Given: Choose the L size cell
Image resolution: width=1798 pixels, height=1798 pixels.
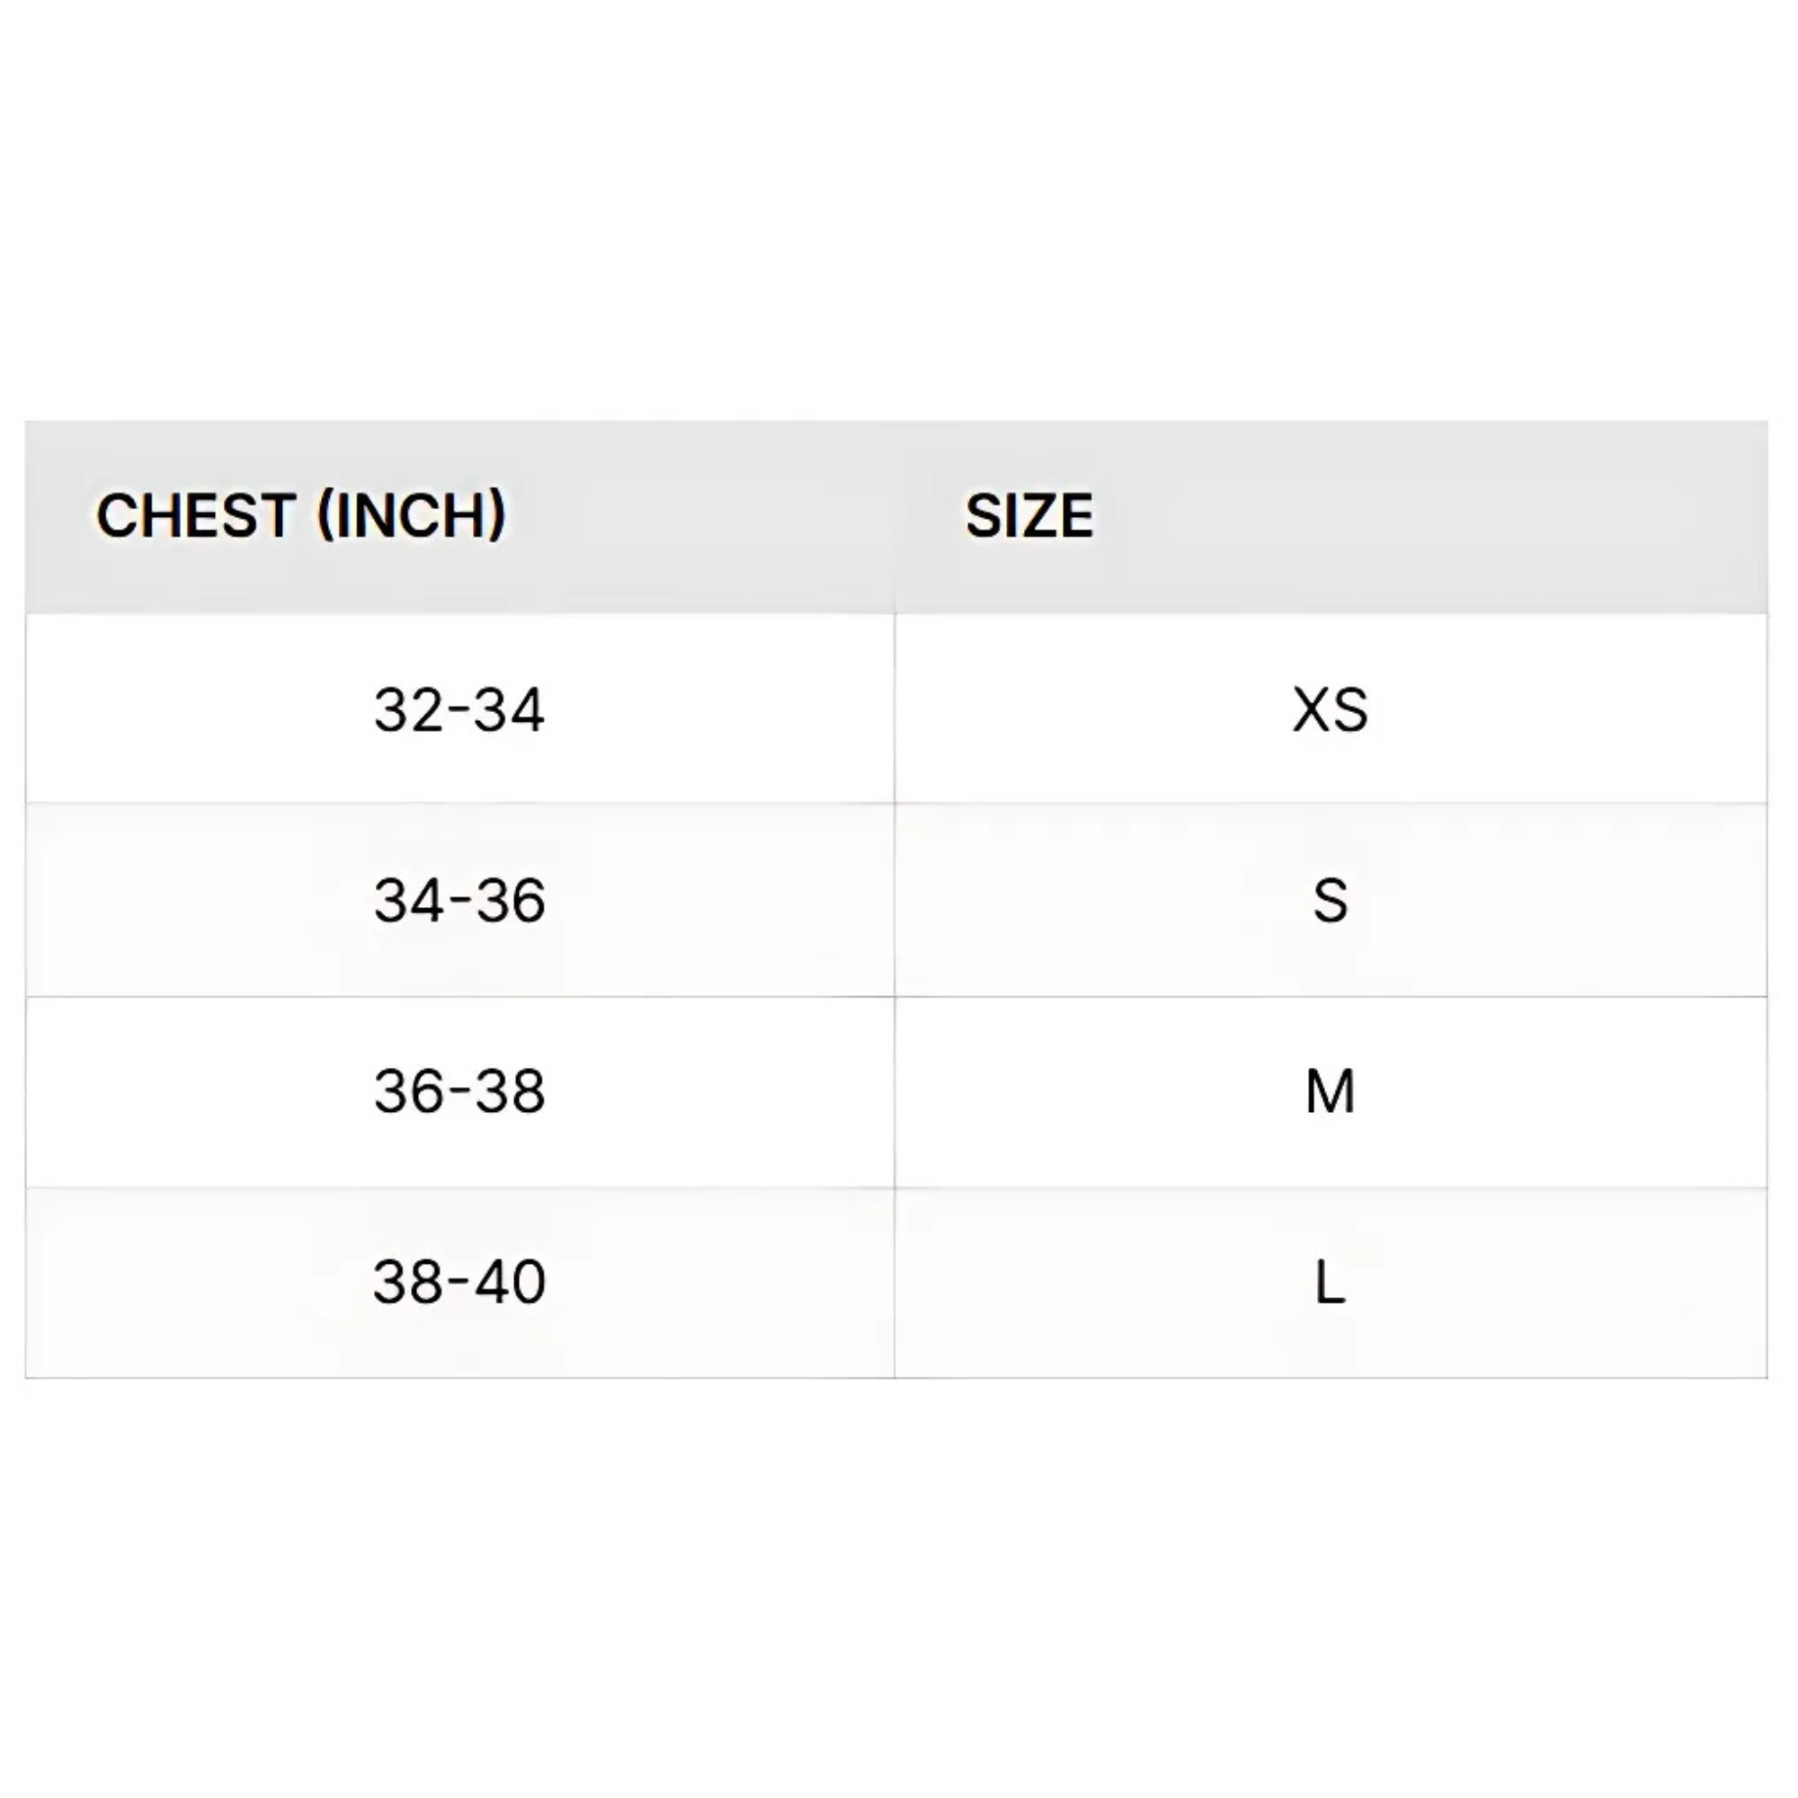Looking at the screenshot, I should [1331, 1283].
